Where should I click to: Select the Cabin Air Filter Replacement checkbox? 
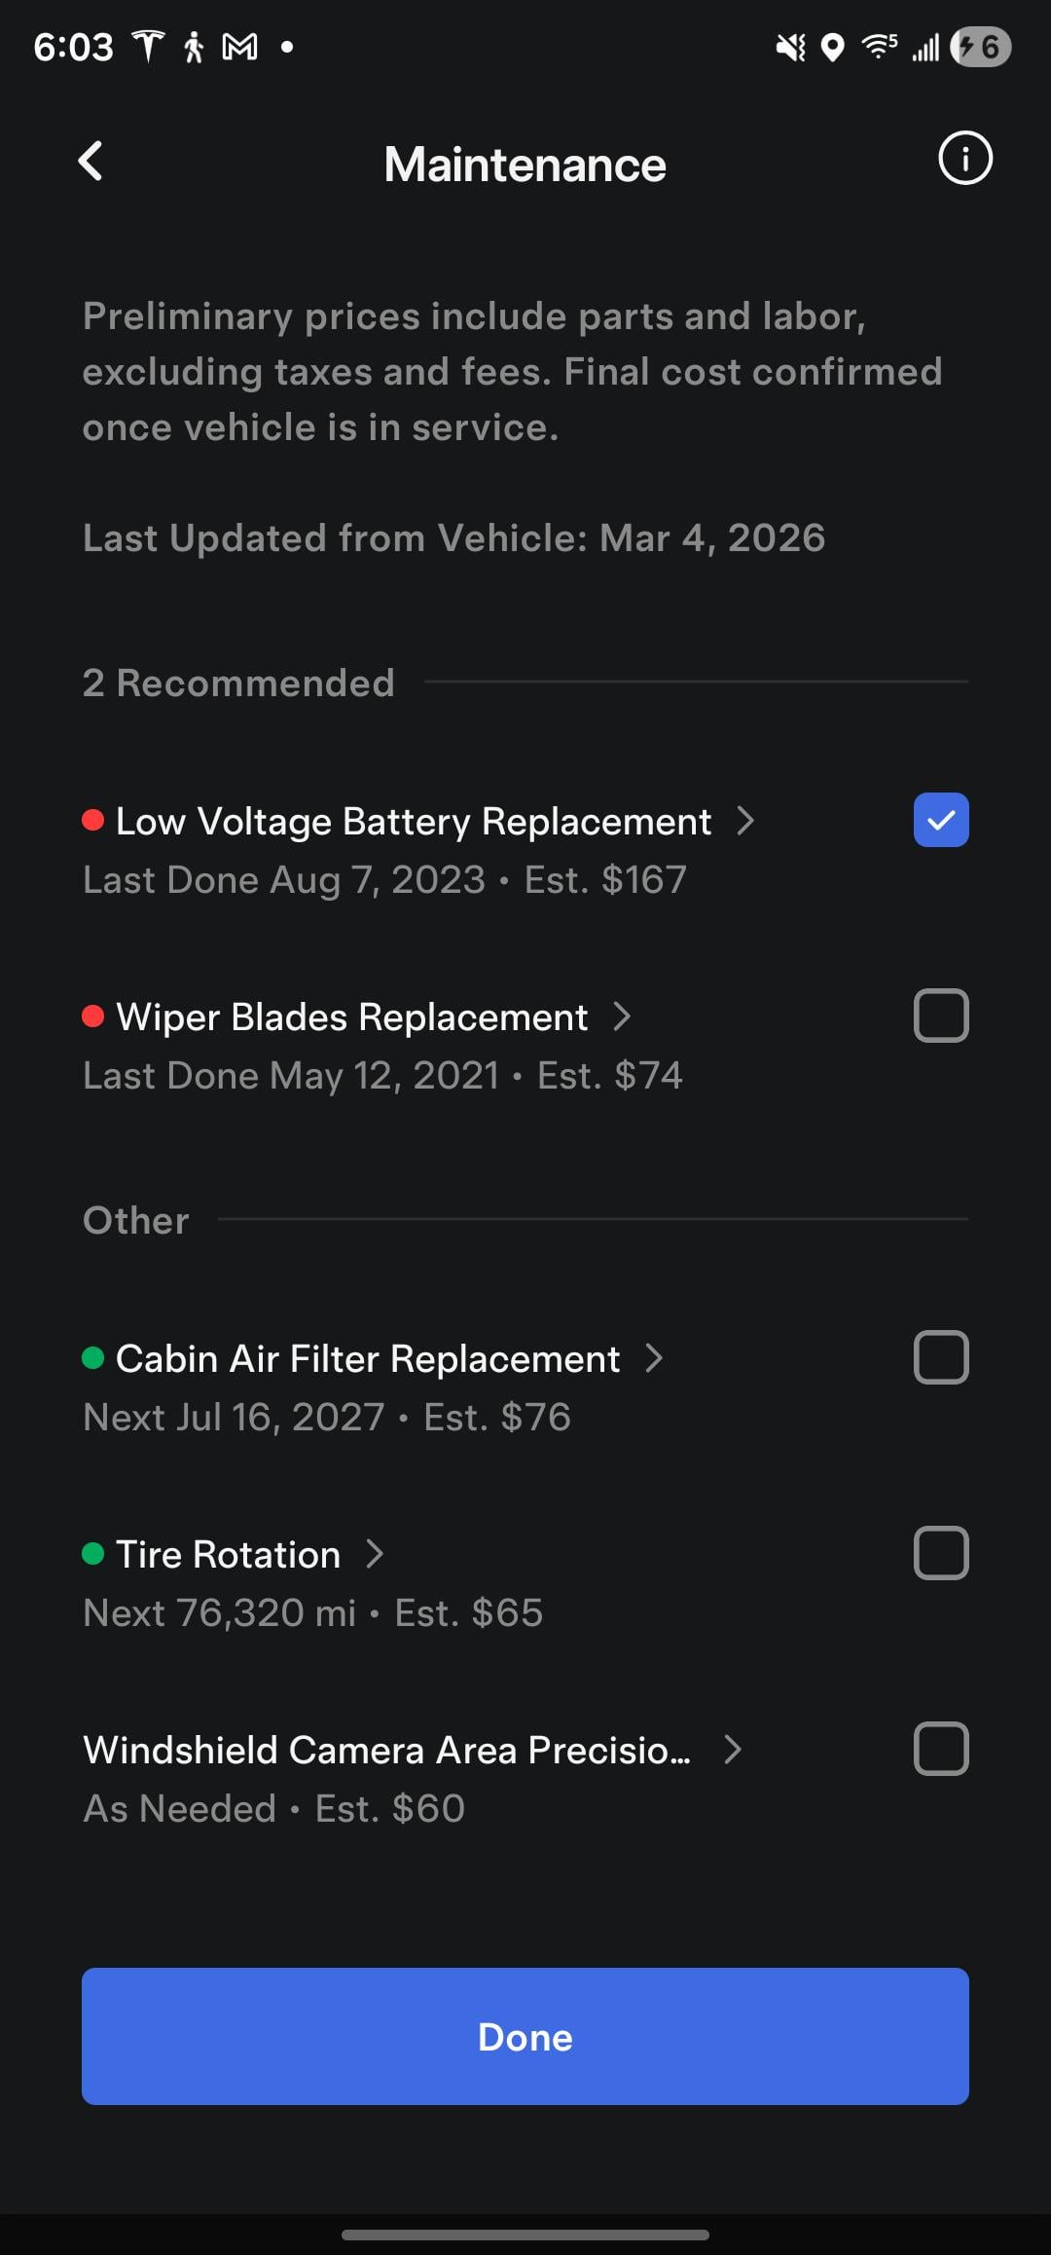(x=940, y=1357)
